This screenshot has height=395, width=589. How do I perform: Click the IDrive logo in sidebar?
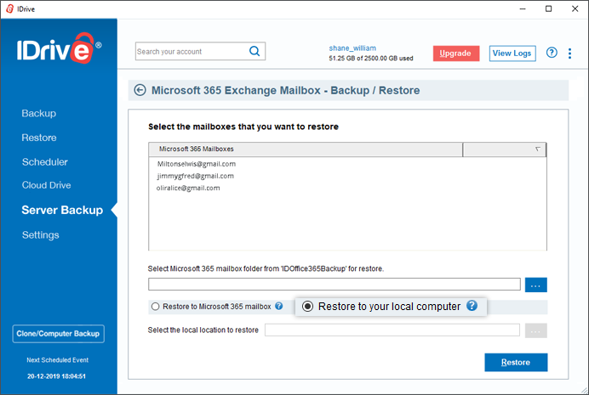coord(59,48)
